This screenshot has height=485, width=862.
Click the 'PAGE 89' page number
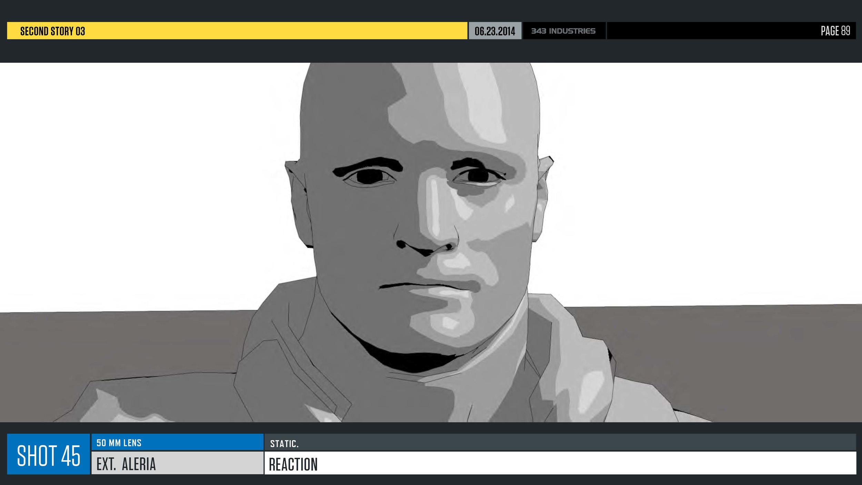(835, 31)
